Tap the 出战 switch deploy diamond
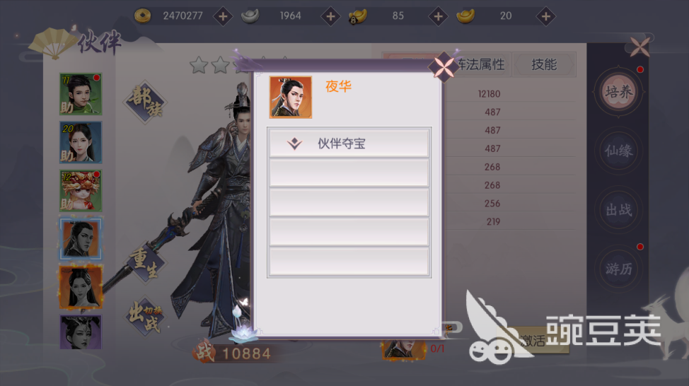 (x=146, y=317)
